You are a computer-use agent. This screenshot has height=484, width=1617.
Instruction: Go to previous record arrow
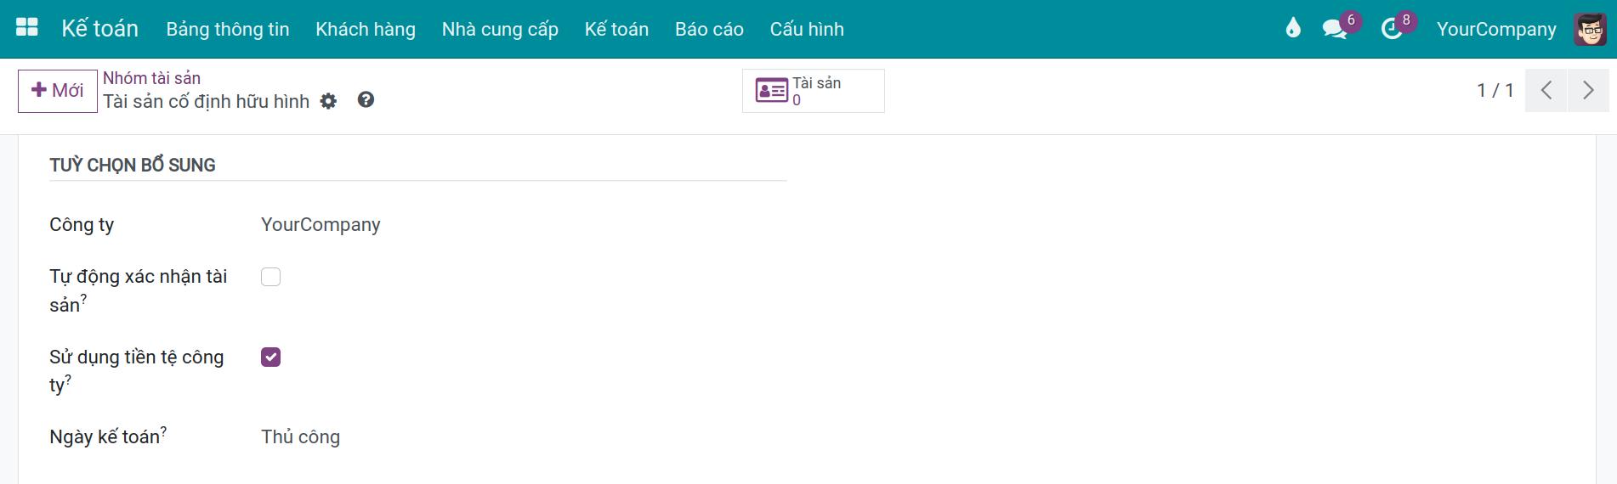pyautogui.click(x=1546, y=91)
